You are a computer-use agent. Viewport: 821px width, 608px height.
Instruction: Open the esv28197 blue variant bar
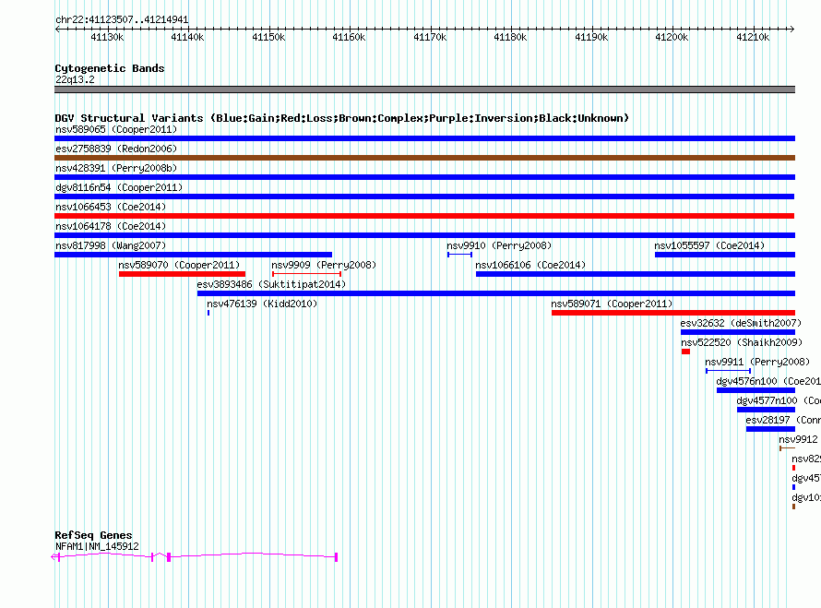[x=771, y=429]
